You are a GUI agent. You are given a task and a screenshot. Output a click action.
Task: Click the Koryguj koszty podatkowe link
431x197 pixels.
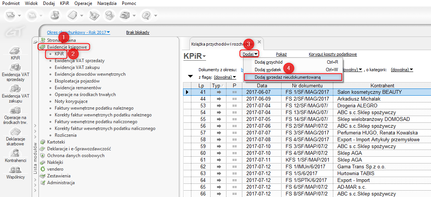tap(332, 54)
